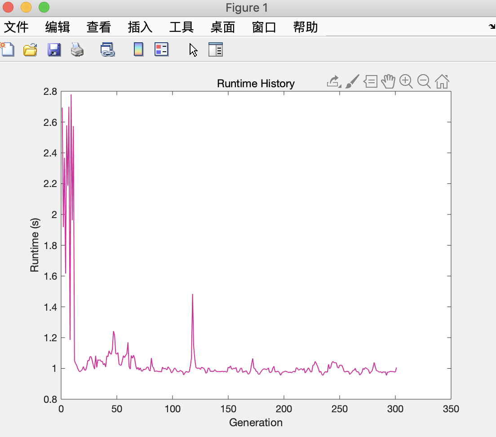This screenshot has height=437, width=496.
Task: Click the x-axis tick label 350
Action: tap(451, 409)
